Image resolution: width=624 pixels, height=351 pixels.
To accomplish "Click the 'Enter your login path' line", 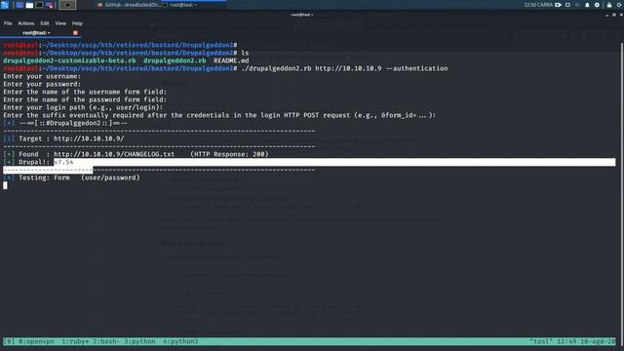I will click(83, 107).
